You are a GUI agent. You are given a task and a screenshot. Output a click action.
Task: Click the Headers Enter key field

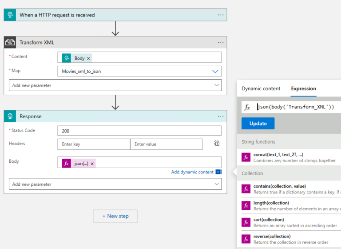point(94,144)
